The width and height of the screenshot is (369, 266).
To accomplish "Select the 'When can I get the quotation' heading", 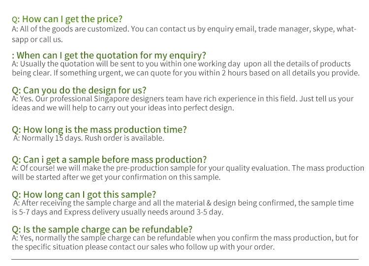I will [x=109, y=55].
